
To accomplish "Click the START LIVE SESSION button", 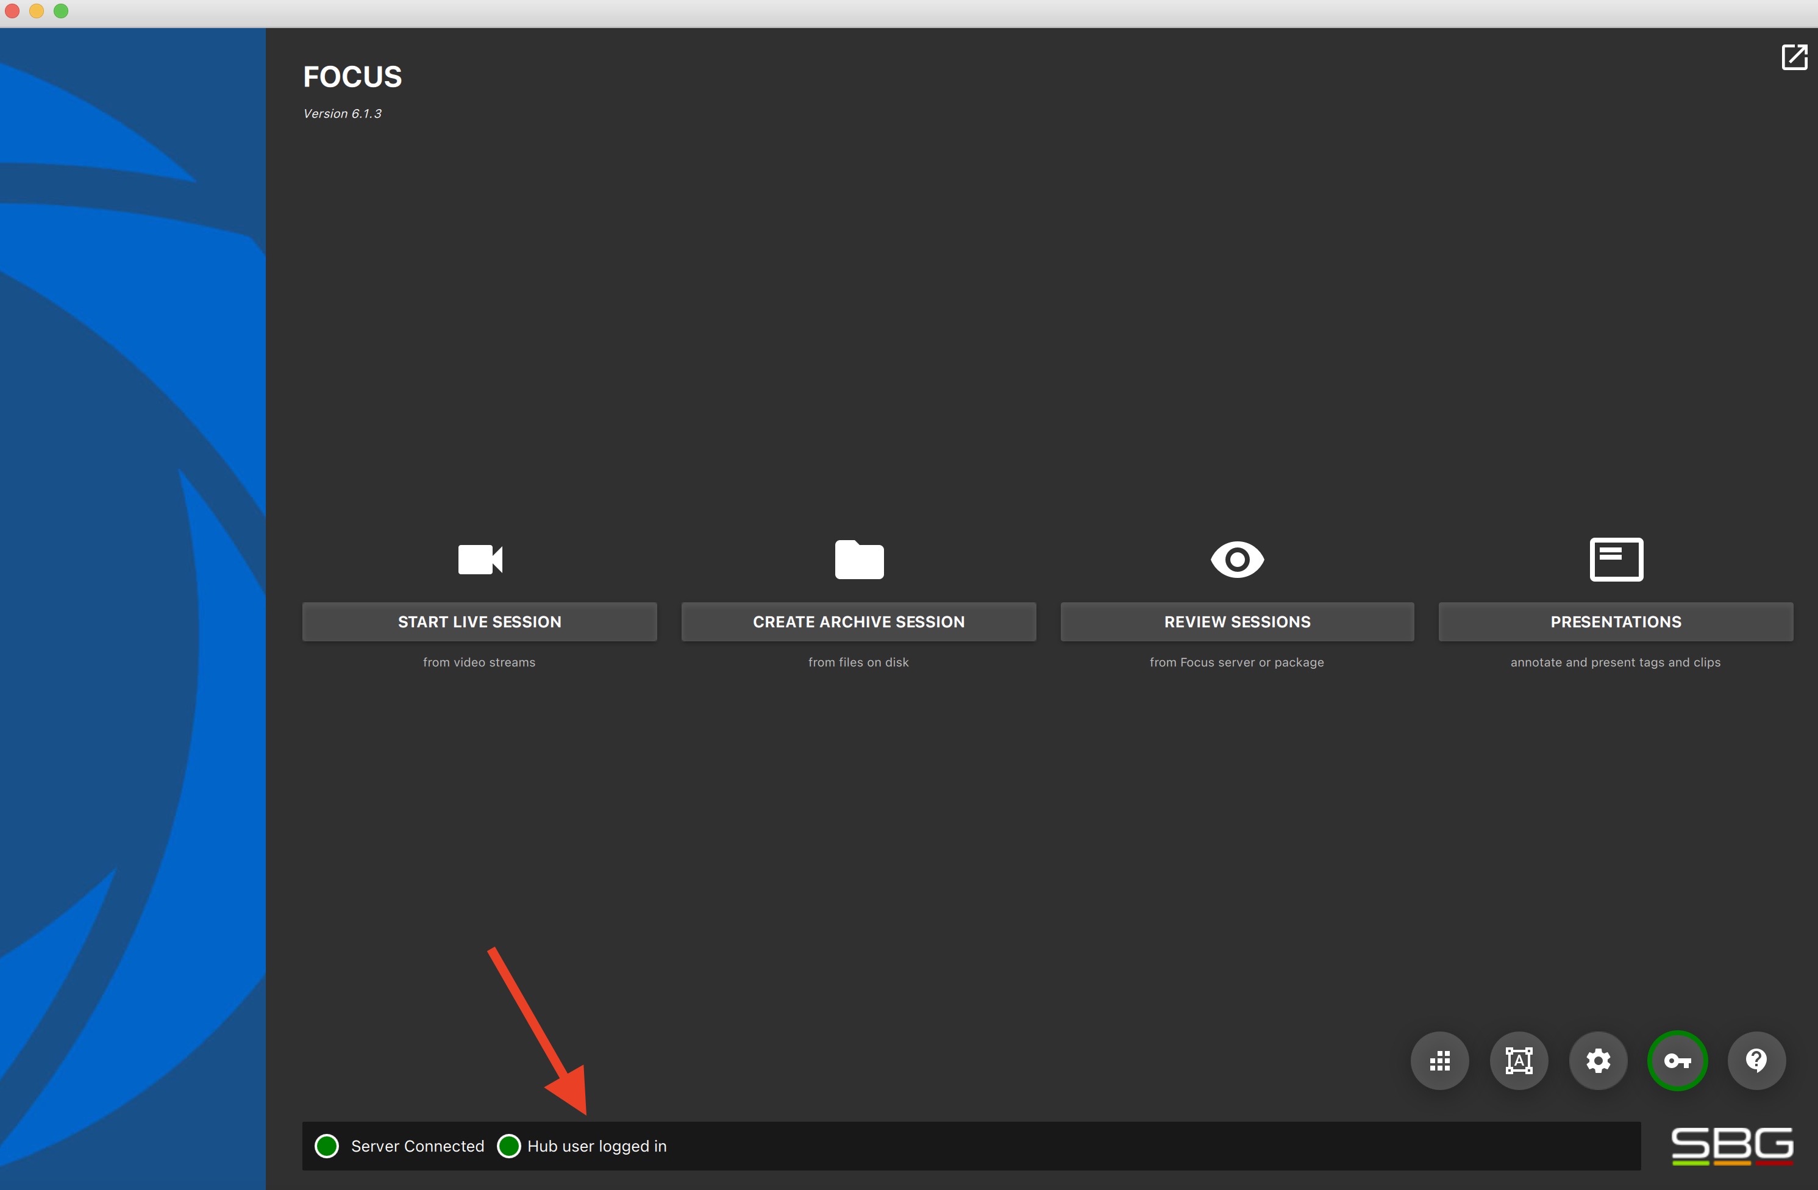I will click(x=480, y=621).
